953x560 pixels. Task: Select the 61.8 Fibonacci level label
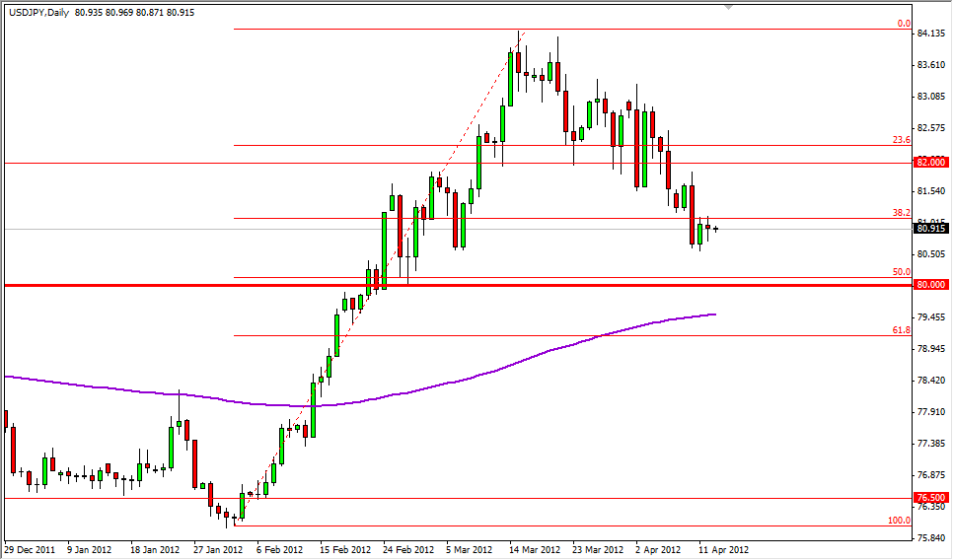coord(900,329)
